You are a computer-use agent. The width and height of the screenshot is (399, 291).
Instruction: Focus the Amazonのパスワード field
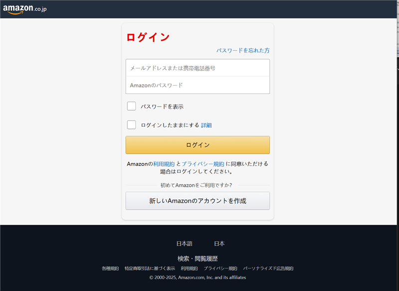coord(198,85)
